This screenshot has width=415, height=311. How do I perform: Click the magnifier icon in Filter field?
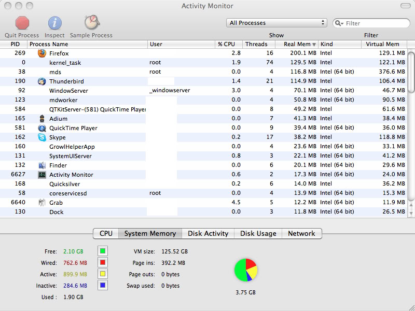coord(339,23)
